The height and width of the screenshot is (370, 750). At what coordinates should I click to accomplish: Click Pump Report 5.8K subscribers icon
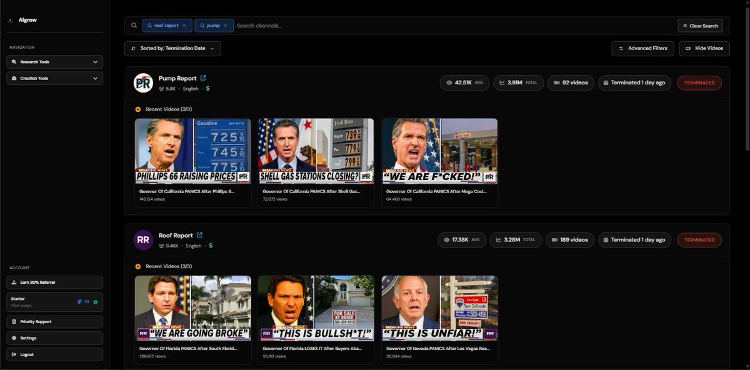(x=161, y=89)
